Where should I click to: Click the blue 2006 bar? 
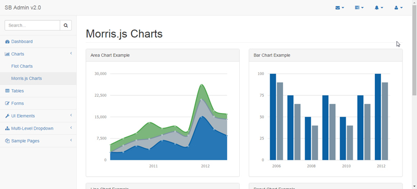pyautogui.click(x=273, y=117)
